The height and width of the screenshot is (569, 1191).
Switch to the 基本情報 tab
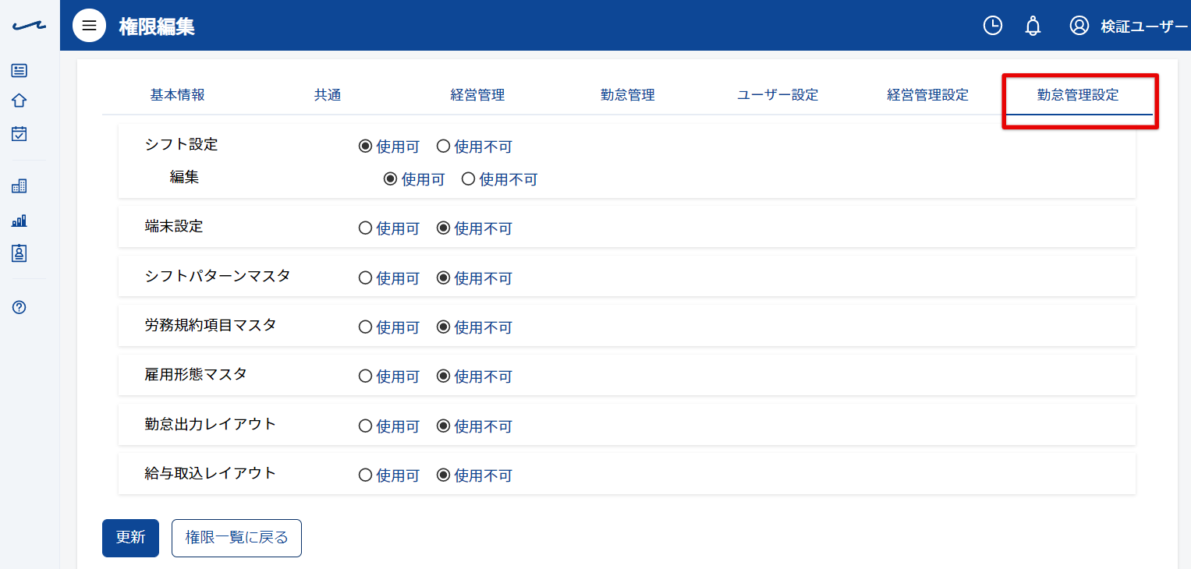[177, 95]
